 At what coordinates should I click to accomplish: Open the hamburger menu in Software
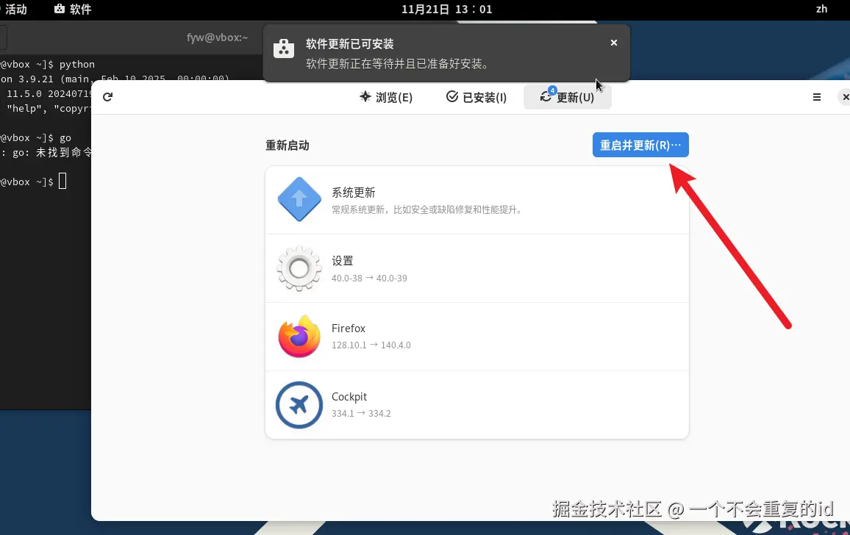(x=816, y=97)
